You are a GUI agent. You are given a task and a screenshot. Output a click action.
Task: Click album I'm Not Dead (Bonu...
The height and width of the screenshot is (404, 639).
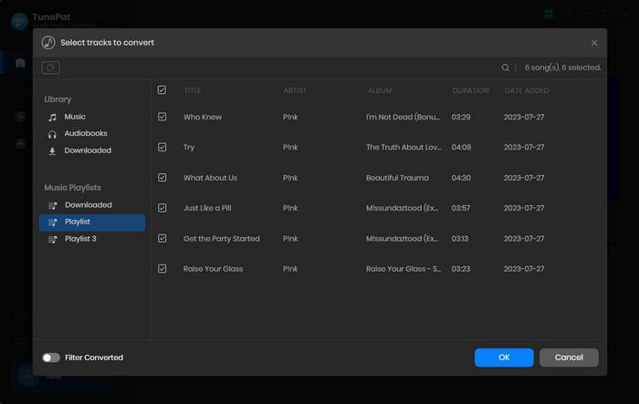click(x=403, y=117)
